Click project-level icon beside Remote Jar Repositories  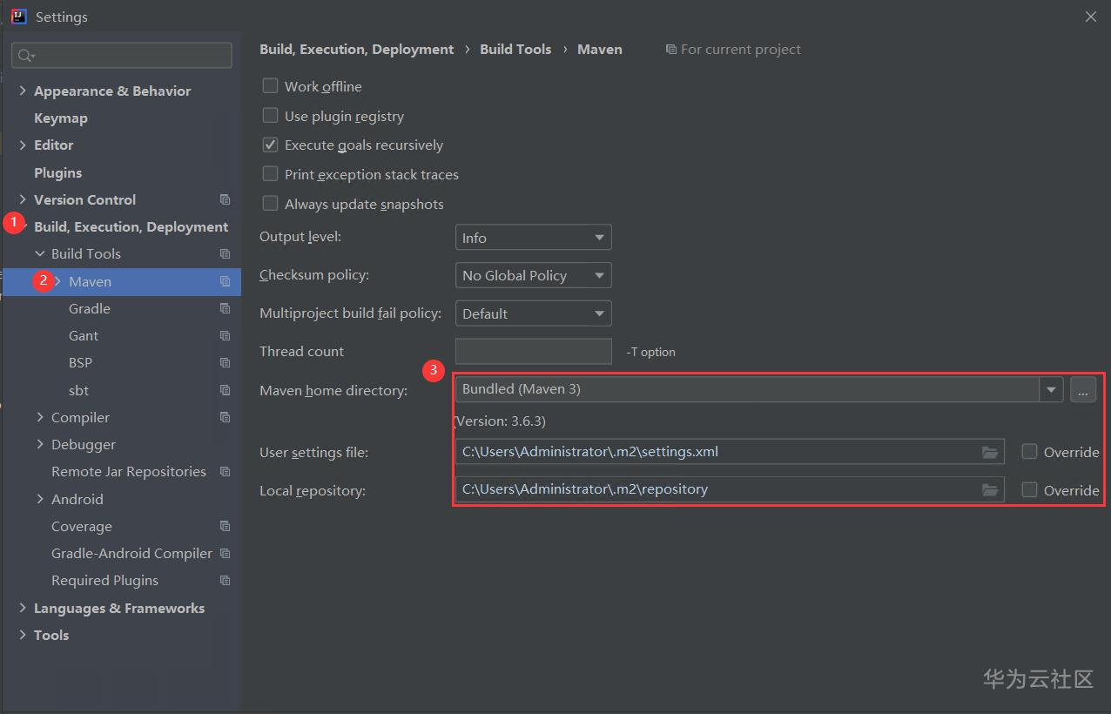click(x=225, y=471)
